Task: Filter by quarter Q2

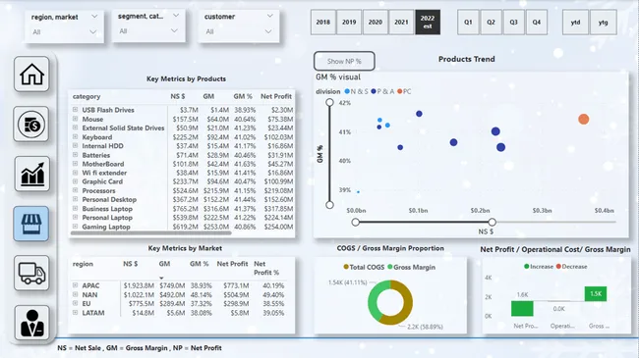Action: tap(492, 22)
